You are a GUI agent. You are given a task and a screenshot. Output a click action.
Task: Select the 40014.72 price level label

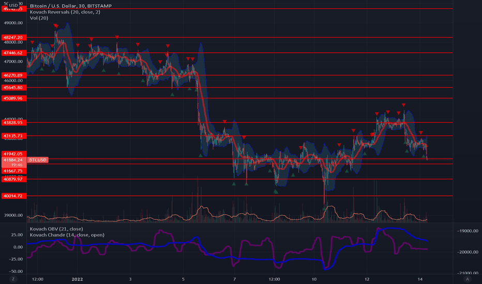pos(14,196)
